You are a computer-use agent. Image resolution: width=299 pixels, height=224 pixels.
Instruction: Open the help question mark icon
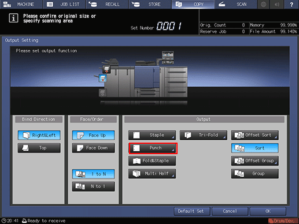point(291,4)
